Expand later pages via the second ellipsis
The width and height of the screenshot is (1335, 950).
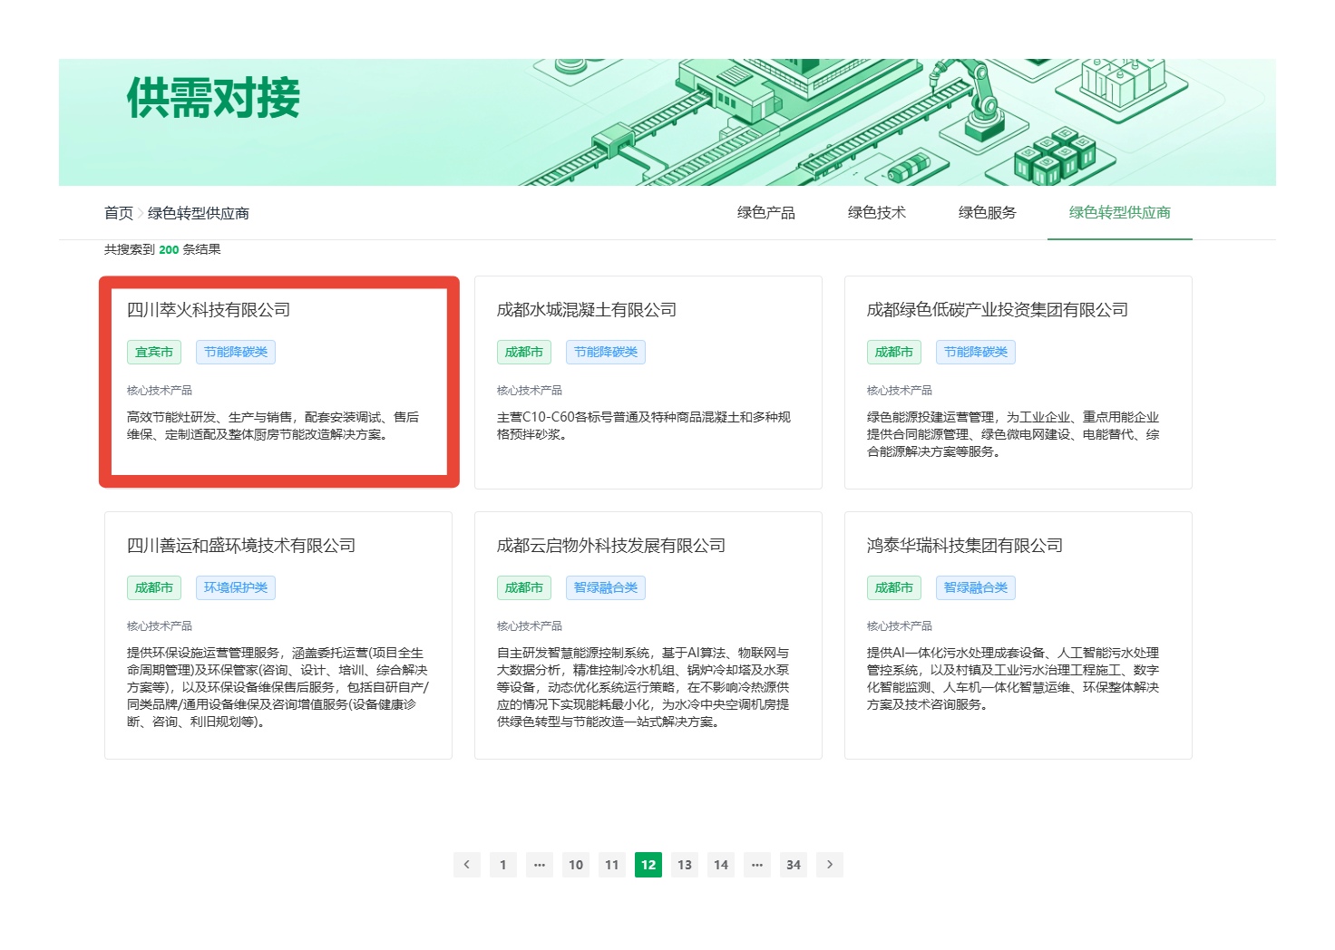[x=757, y=865]
